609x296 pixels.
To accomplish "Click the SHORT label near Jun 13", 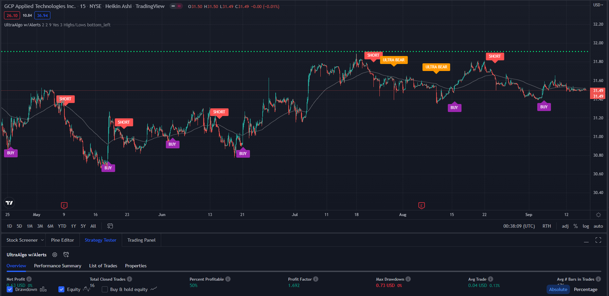I will [x=219, y=112].
